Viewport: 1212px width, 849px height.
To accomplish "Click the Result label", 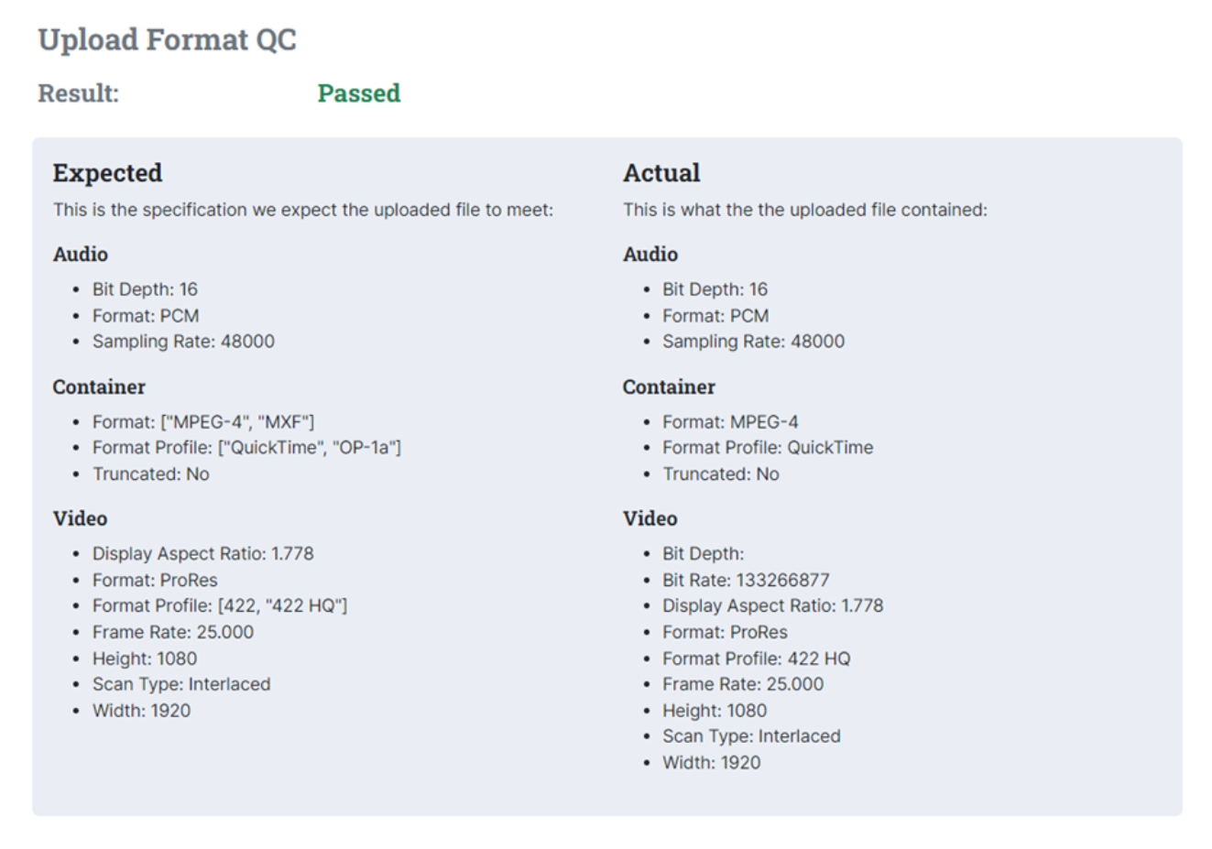I will [78, 93].
